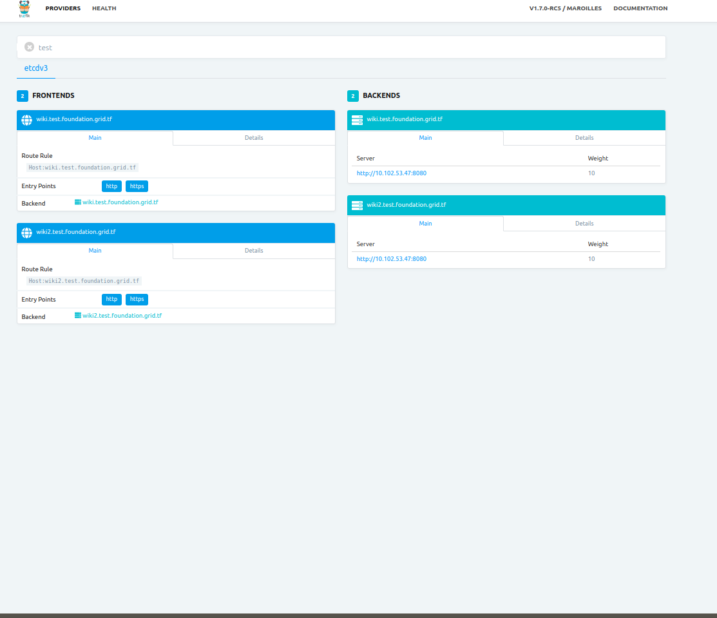This screenshot has height=618, width=717.
Task: Select Main tab of wiki.test frontend
Action: click(95, 138)
